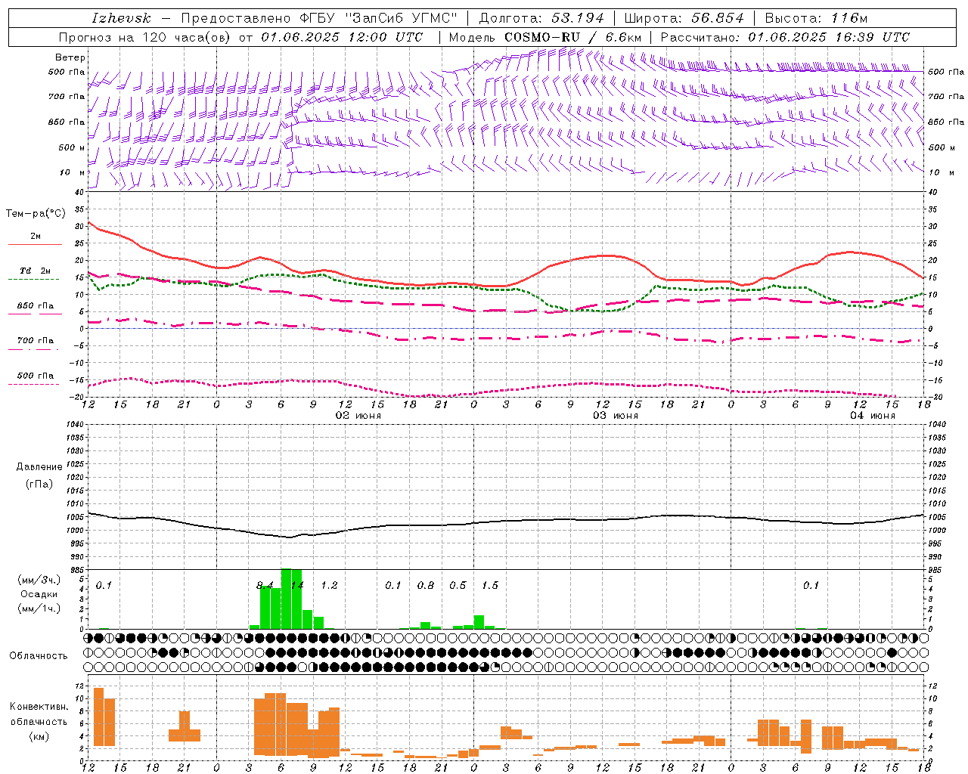Click the precipitation value '1.5'
This screenshot has width=968, height=774.
tap(490, 585)
